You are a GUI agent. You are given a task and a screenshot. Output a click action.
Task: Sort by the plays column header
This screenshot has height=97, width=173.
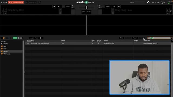[99, 41]
